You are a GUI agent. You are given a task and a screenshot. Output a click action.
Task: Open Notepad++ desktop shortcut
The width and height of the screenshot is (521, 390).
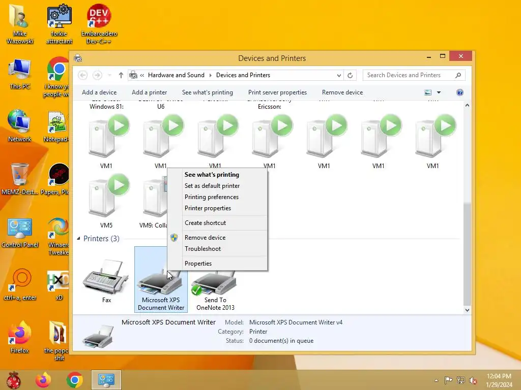(56, 126)
